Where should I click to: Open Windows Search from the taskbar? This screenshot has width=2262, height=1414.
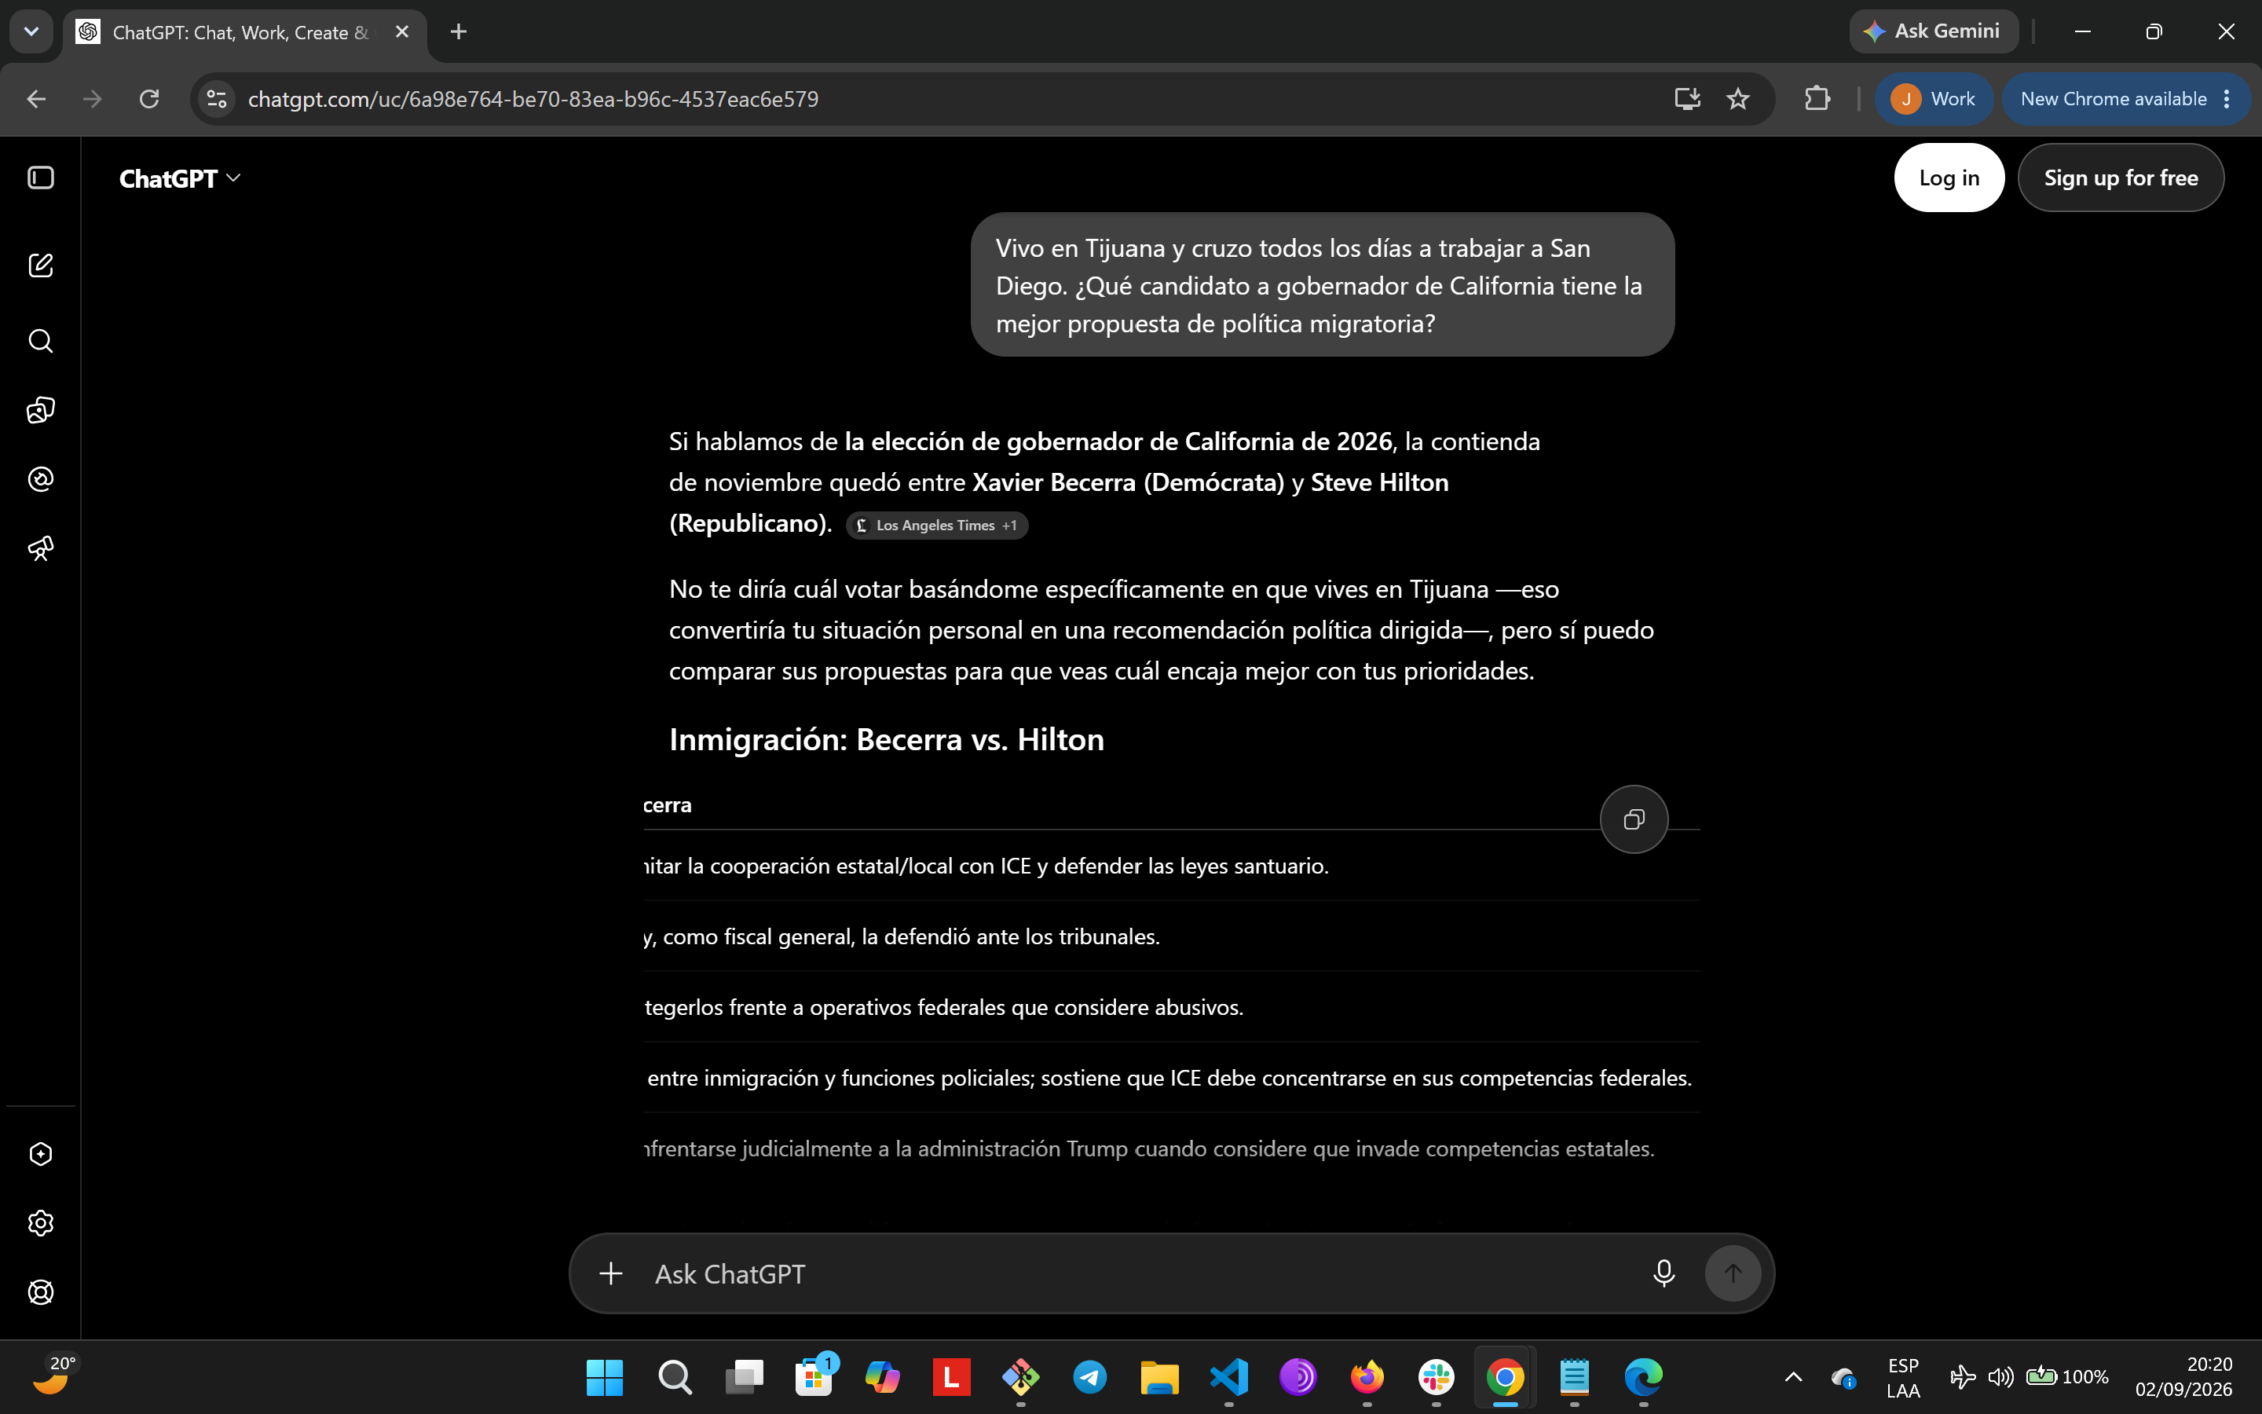click(x=675, y=1376)
